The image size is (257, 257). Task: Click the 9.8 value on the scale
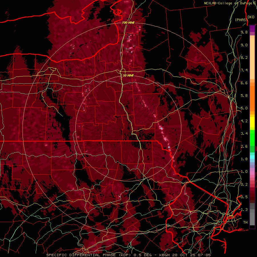[244, 32]
